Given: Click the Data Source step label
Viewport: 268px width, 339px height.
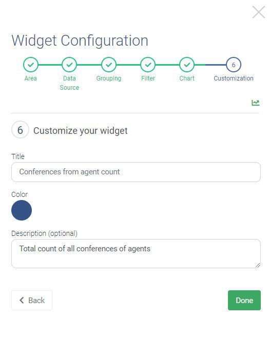Looking at the screenshot, I should [69, 83].
